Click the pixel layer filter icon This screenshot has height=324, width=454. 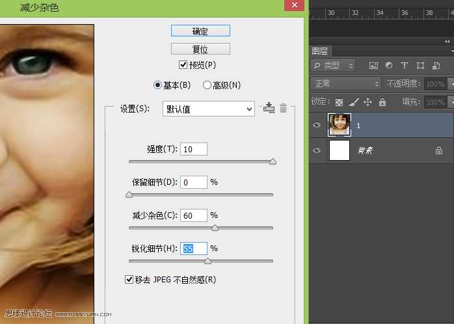pyautogui.click(x=373, y=66)
